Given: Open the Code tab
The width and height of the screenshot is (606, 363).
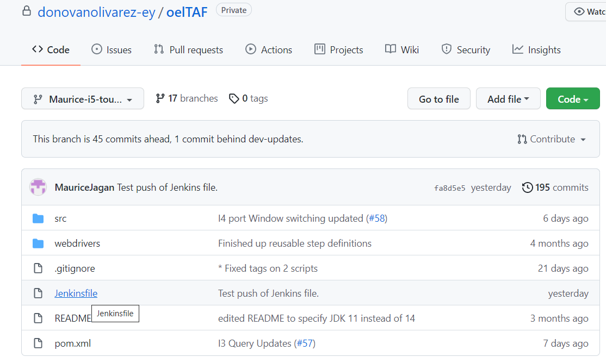Looking at the screenshot, I should [x=51, y=50].
